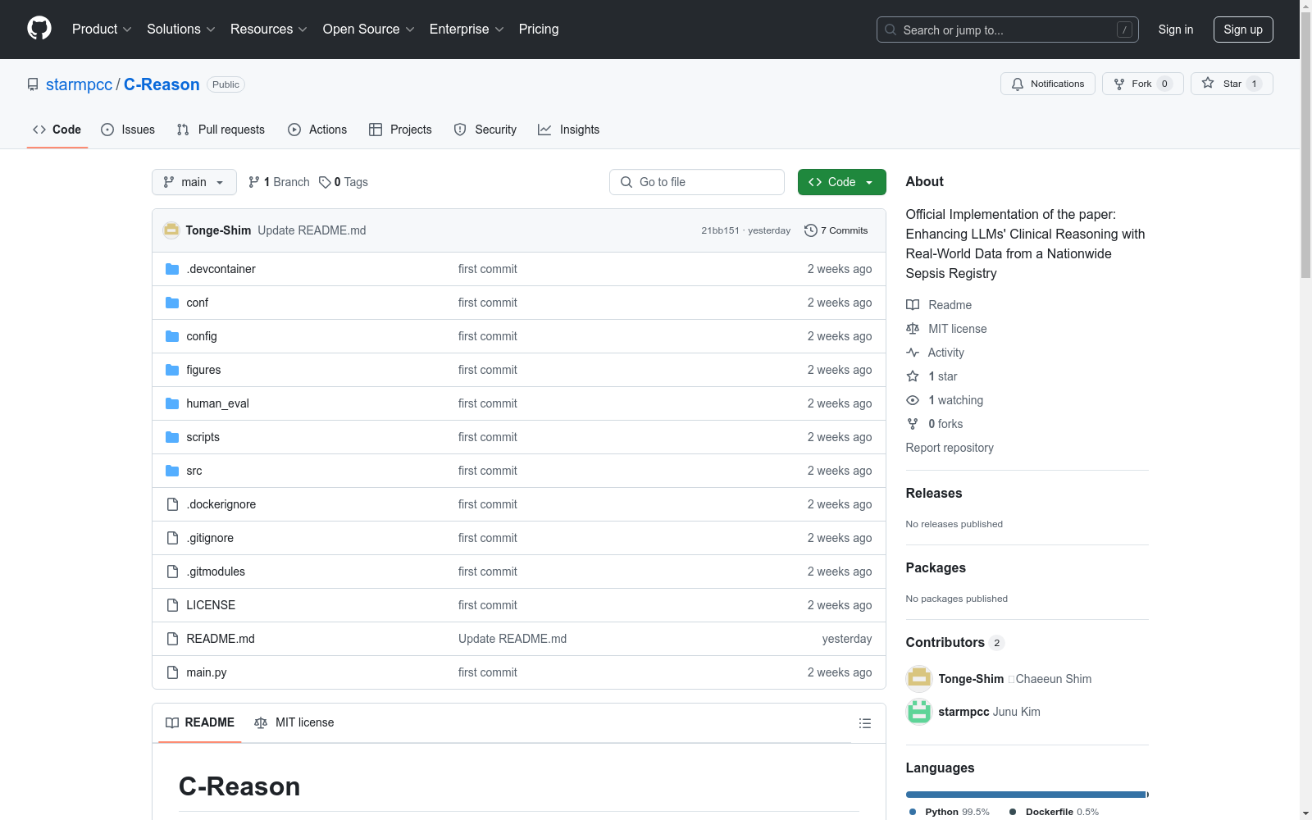Open the starmpcc owner link
This screenshot has height=820, width=1312.
(79, 84)
